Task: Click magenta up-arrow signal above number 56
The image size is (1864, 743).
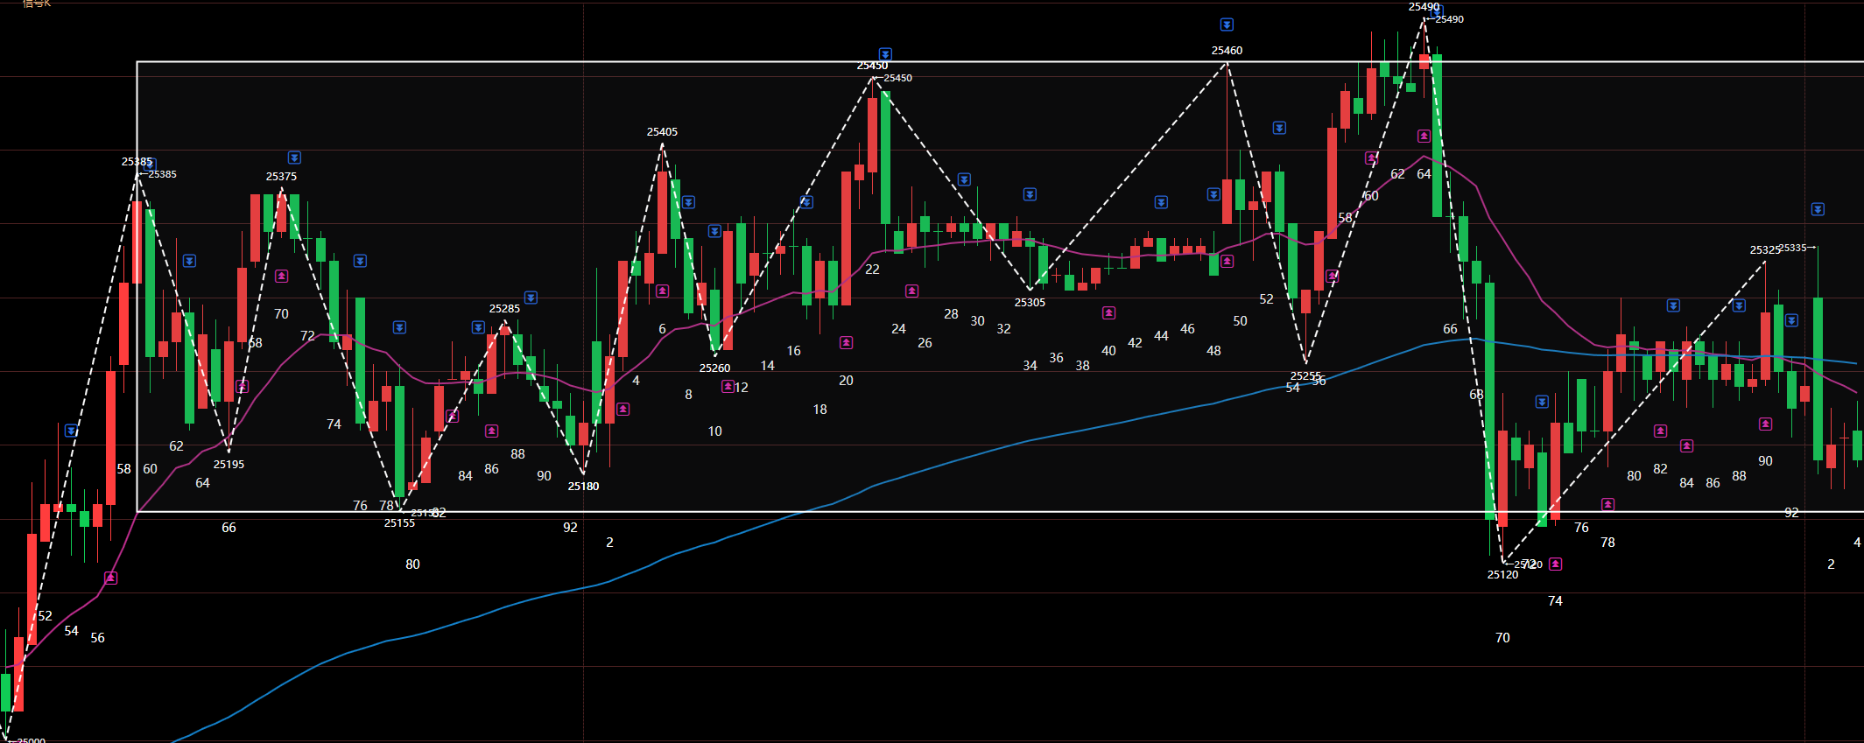Action: coord(110,578)
